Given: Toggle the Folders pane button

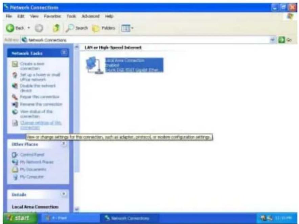Looking at the screenshot, I should coord(104,28).
